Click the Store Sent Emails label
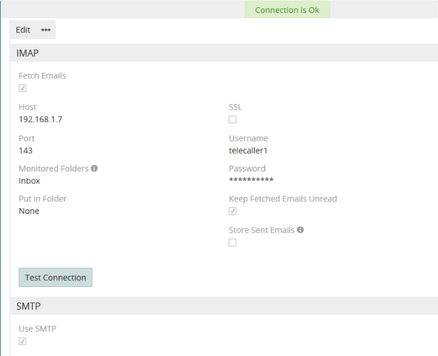The image size is (438, 356). coord(262,230)
